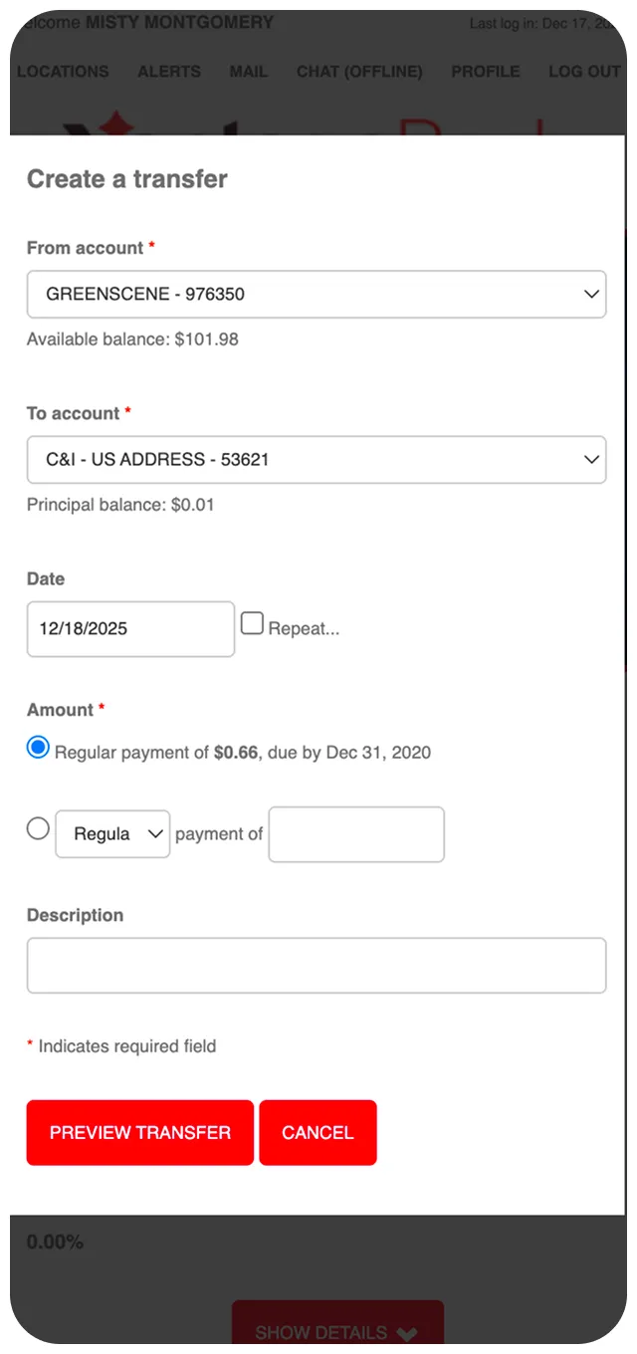Select the custom payment amount radio button
The width and height of the screenshot is (637, 1354).
(38, 828)
